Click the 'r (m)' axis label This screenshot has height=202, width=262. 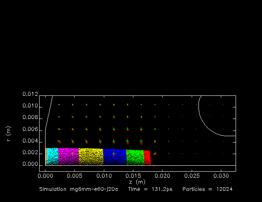click(x=8, y=134)
